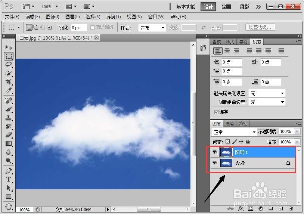Toggle the 连字 hyphenation checkbox
This screenshot has width=304, height=214.
216,112
